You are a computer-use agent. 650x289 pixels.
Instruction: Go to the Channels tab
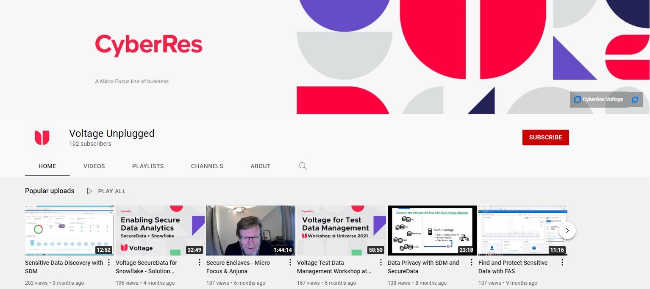pos(207,166)
